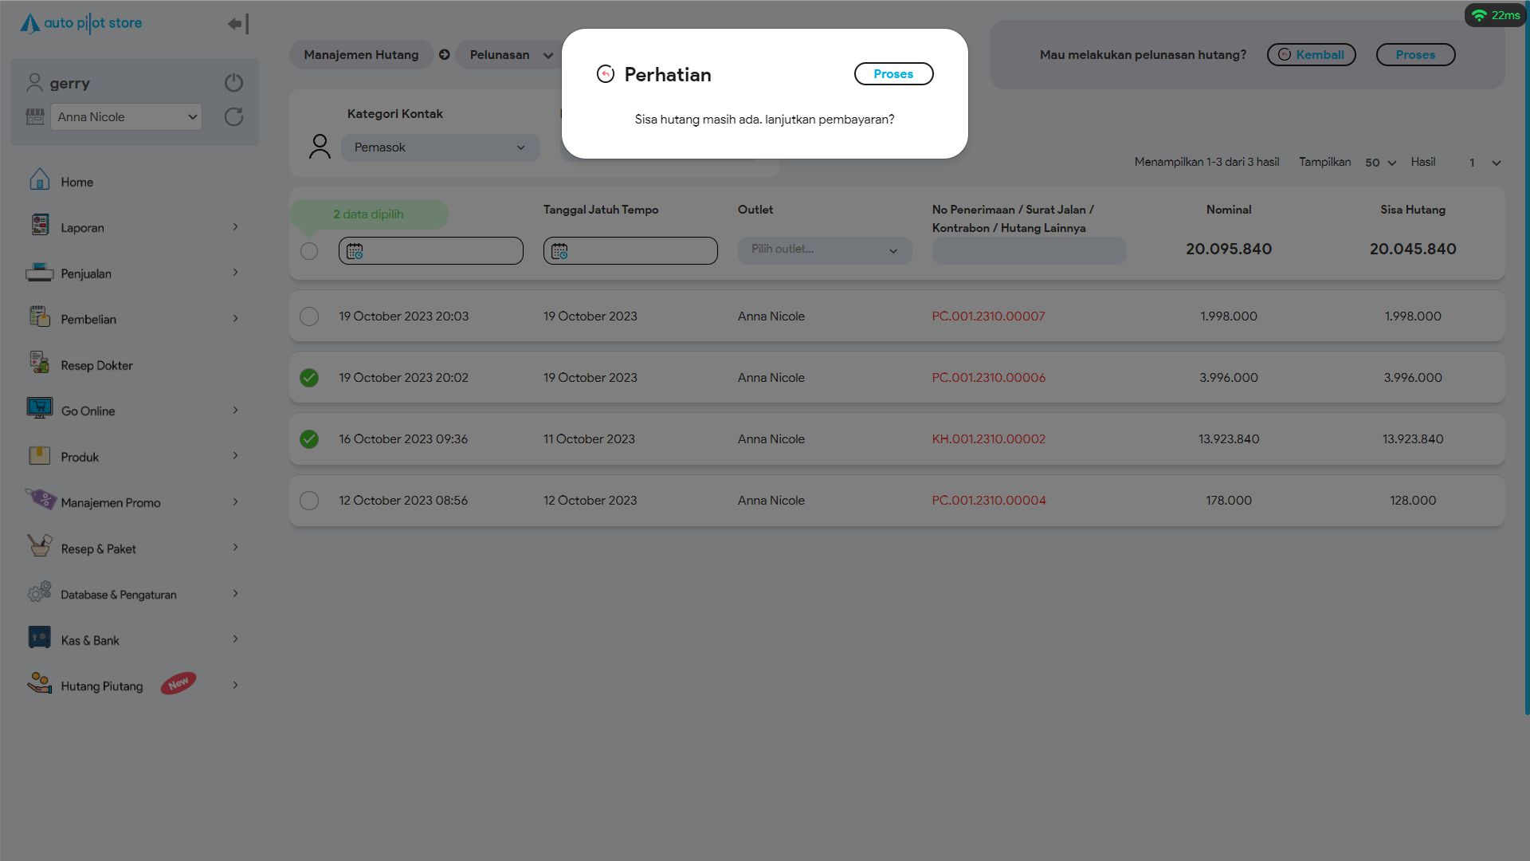Click Proses in the Perhatian dialog
Screen dimensions: 1530x861
(x=893, y=74)
